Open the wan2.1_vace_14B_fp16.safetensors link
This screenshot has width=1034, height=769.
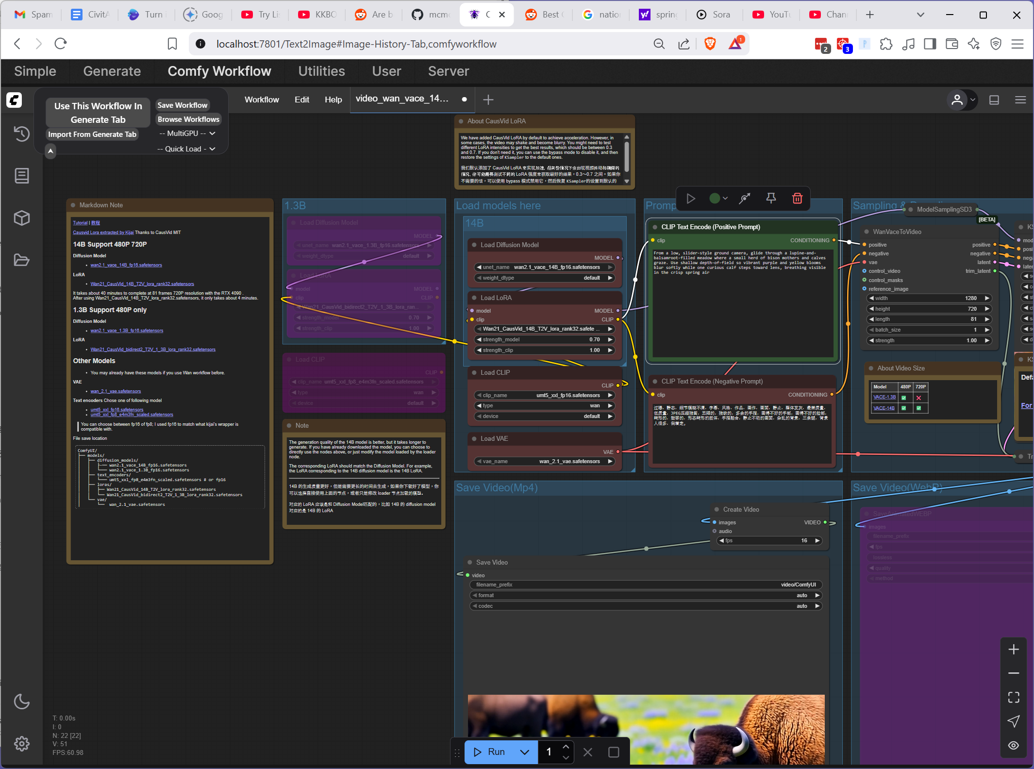[x=126, y=265]
